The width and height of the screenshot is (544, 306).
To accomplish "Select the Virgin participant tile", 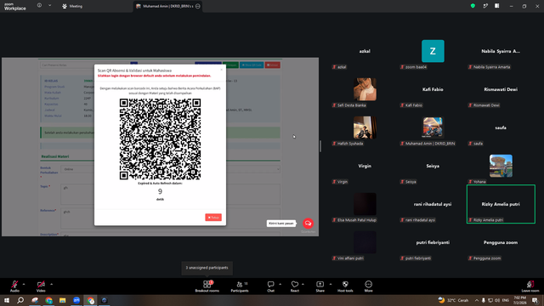I will point(365,166).
